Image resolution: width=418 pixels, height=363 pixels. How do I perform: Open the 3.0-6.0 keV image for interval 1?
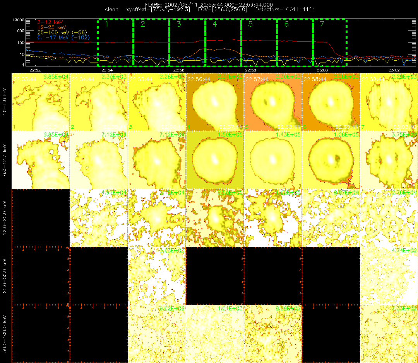coord(41,102)
